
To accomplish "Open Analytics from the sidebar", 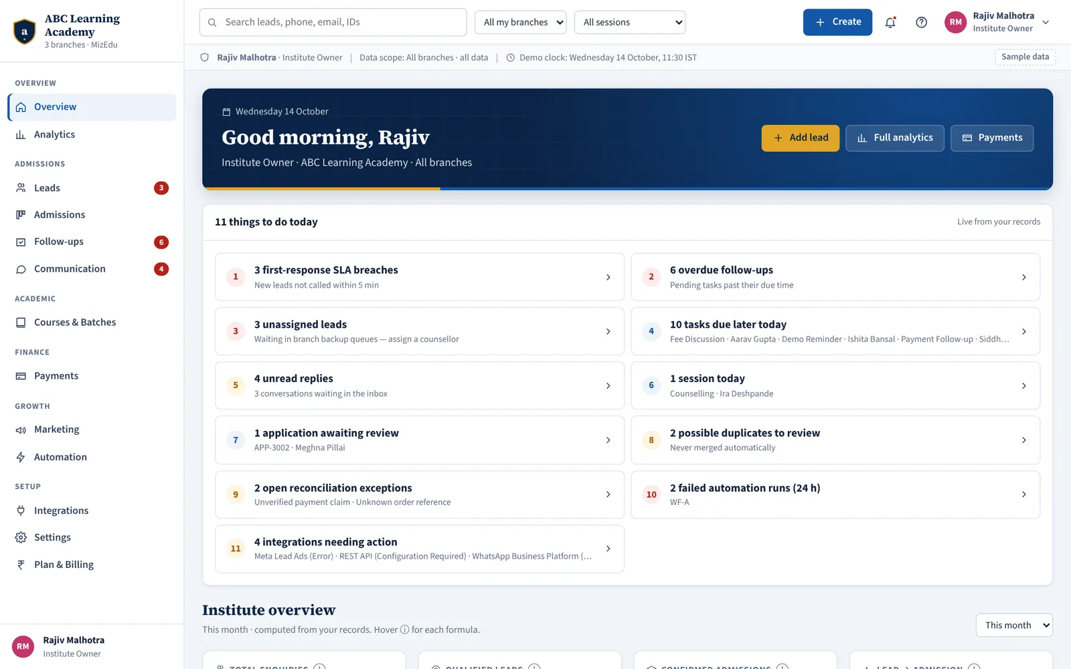I will click(92, 134).
